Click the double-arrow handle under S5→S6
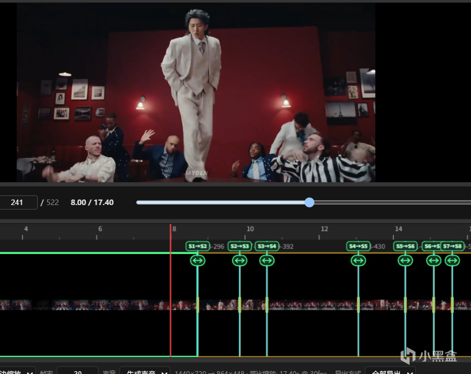This screenshot has width=471, height=374. click(x=405, y=261)
